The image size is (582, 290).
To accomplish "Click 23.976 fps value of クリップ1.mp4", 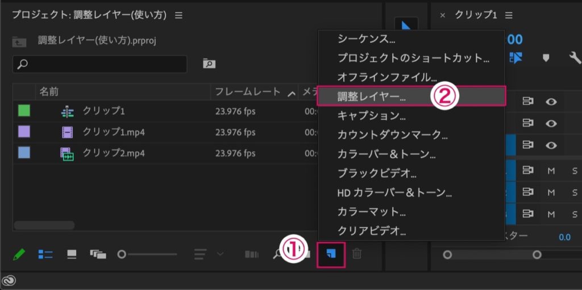I will (235, 132).
